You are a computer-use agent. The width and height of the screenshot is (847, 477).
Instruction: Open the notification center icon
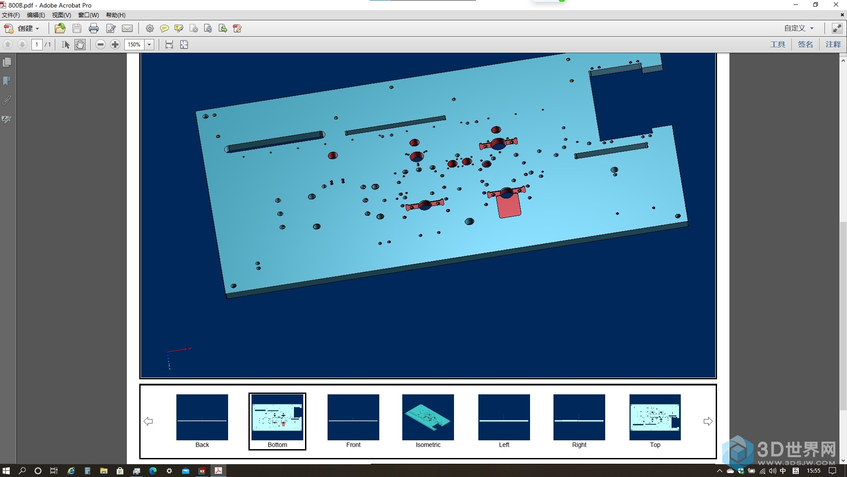[x=832, y=471]
